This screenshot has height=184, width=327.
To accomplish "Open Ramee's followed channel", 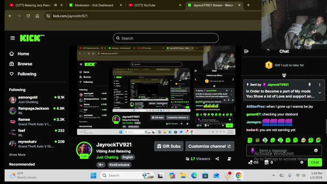I will [x=37, y=122].
